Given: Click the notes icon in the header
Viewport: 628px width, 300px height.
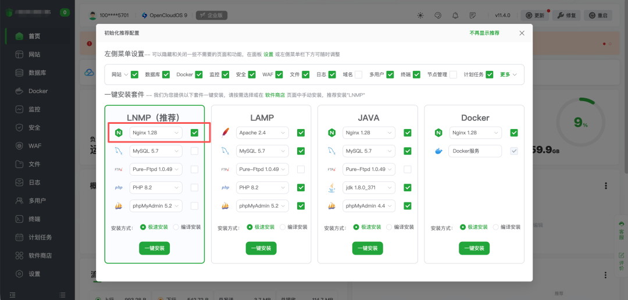Looking at the screenshot, I should tap(473, 16).
